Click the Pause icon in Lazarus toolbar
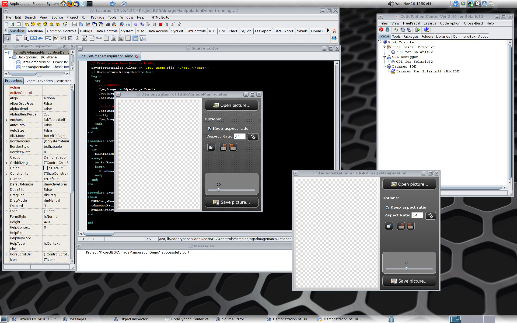Screen dimensions: 517x323 154,24
